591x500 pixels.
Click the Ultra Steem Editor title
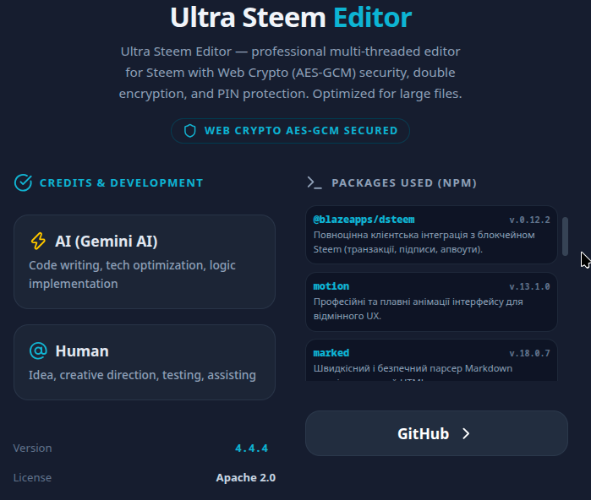pyautogui.click(x=291, y=18)
